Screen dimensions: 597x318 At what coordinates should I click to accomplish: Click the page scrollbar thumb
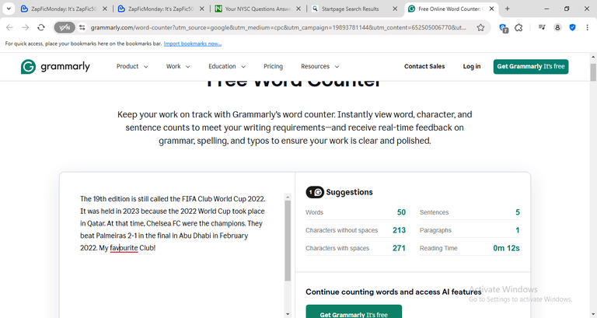pos(593,72)
